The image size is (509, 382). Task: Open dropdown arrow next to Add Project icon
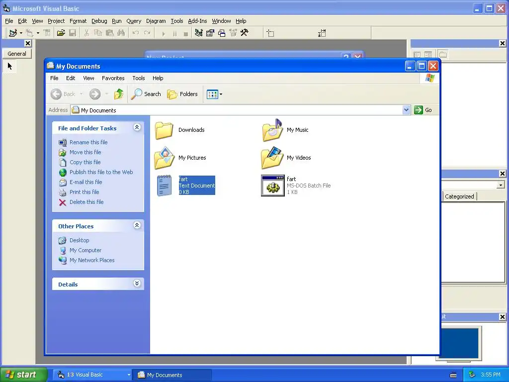click(21, 33)
